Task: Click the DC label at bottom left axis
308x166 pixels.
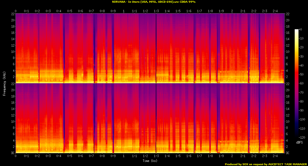Action: pos(13,153)
